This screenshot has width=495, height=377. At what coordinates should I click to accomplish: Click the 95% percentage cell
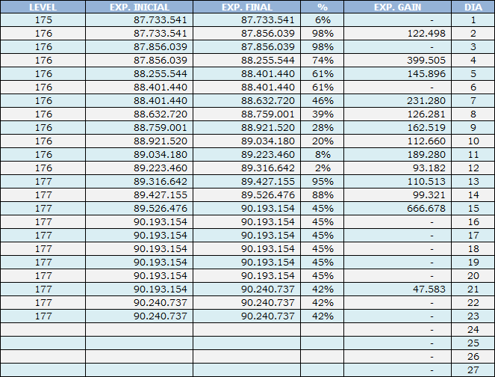(322, 182)
